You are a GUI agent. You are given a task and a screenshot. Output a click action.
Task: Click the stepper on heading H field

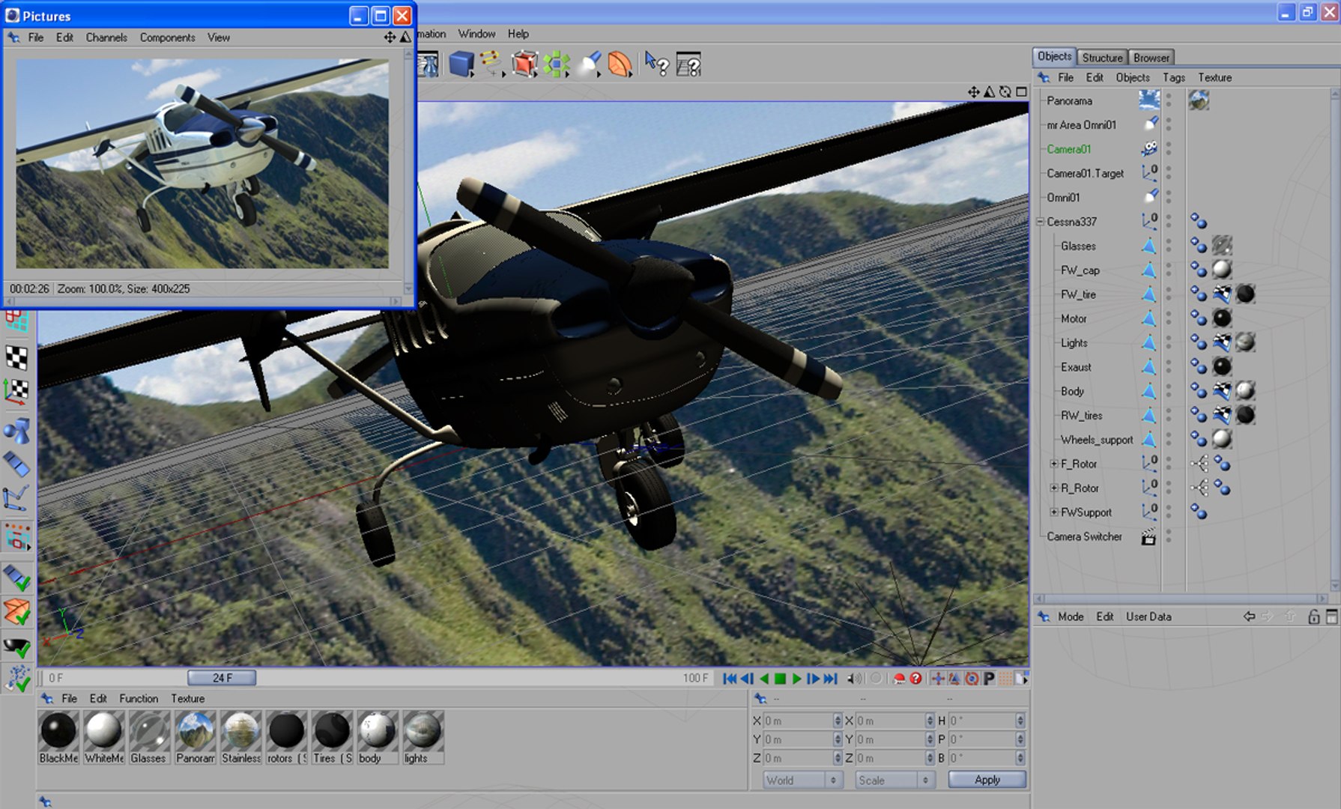point(1020,721)
